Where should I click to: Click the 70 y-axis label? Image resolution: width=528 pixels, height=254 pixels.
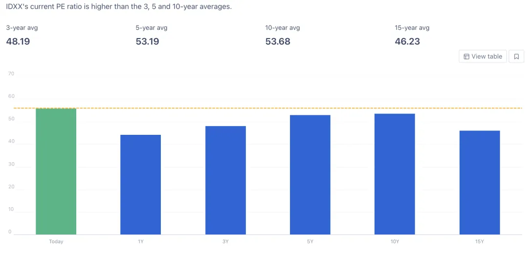coord(11,74)
